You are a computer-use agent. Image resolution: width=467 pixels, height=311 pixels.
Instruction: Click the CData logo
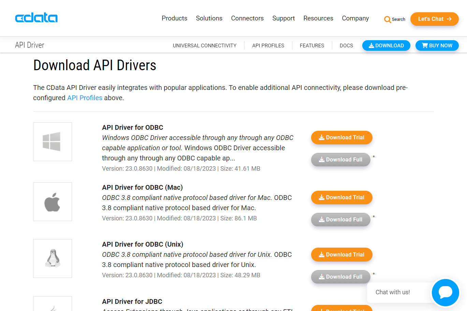[36, 18]
